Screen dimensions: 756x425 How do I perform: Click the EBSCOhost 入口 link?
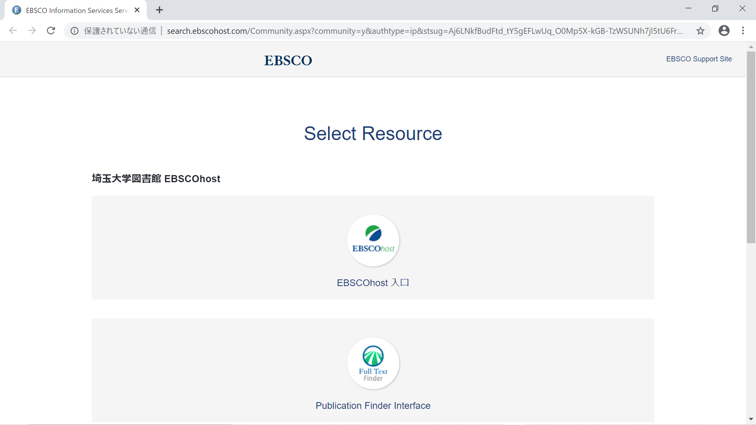point(373,283)
